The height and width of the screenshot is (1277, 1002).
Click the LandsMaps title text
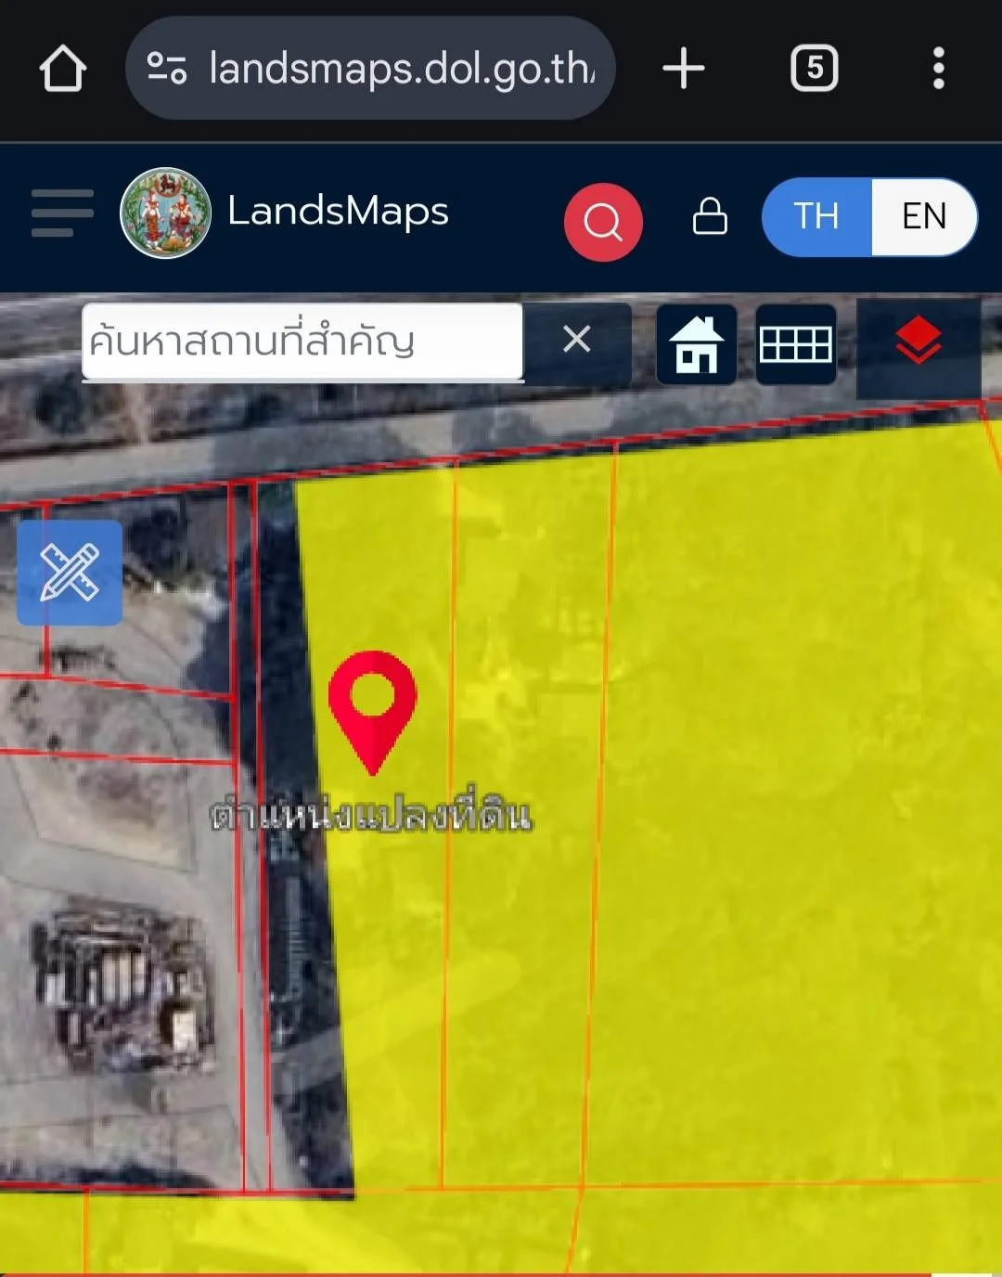click(338, 212)
